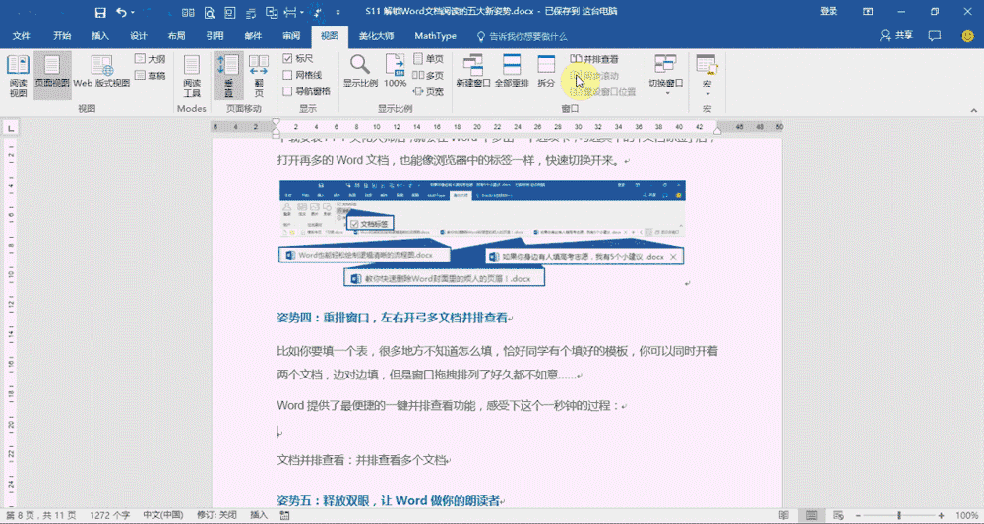Open Read Mode view (阅读视图)
The height and width of the screenshot is (524, 984).
pyautogui.click(x=18, y=73)
